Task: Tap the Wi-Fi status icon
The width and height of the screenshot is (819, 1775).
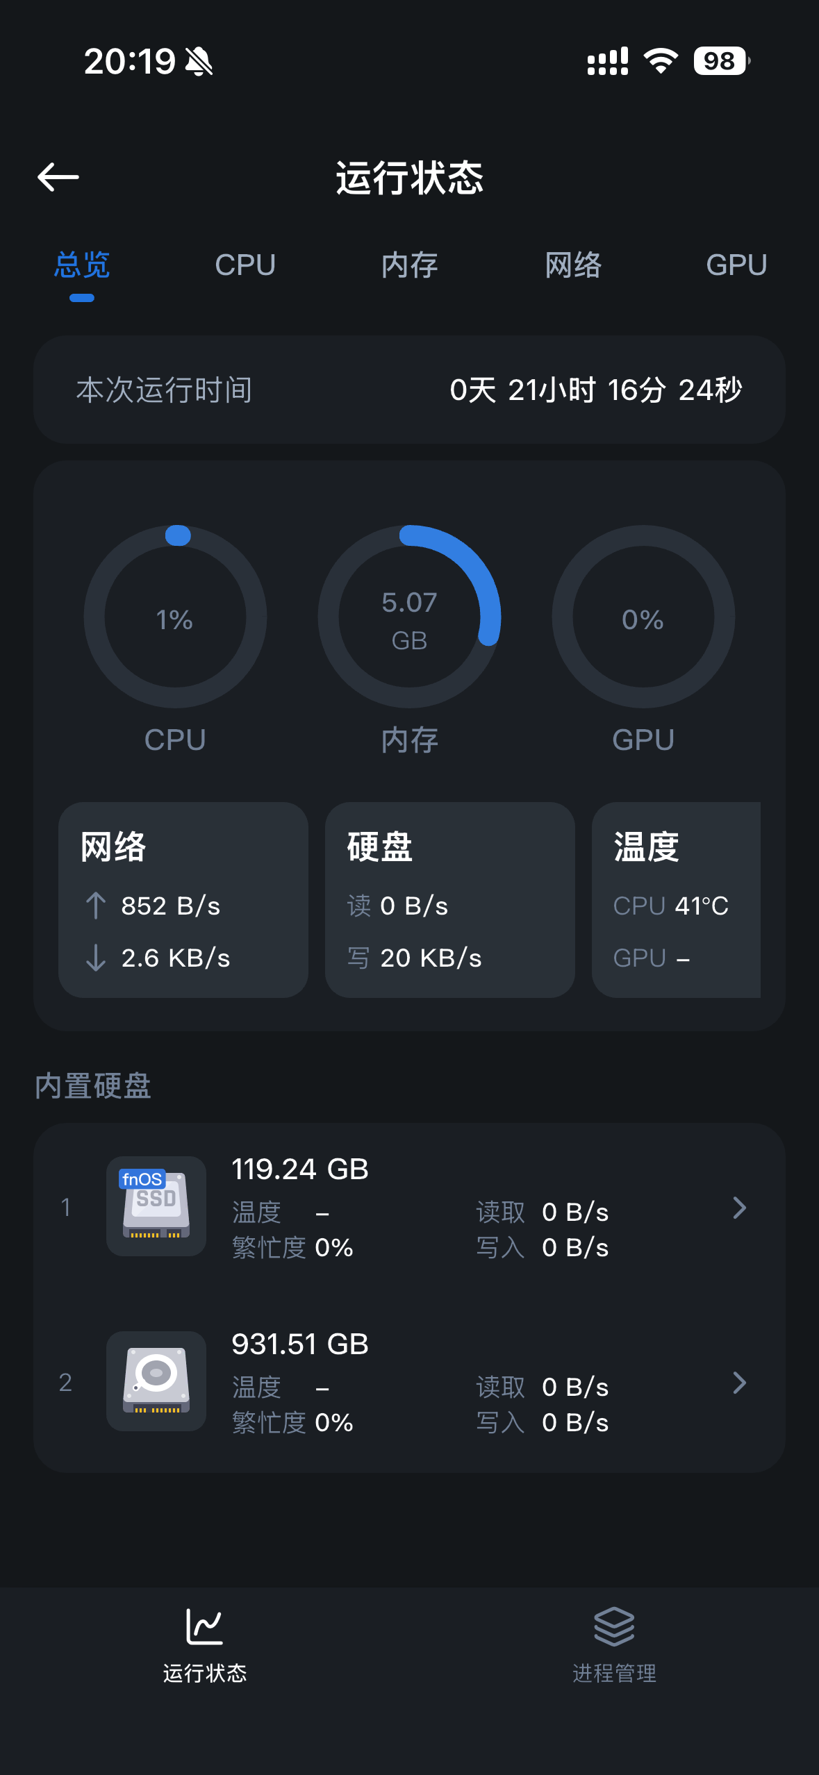Action: 661,61
